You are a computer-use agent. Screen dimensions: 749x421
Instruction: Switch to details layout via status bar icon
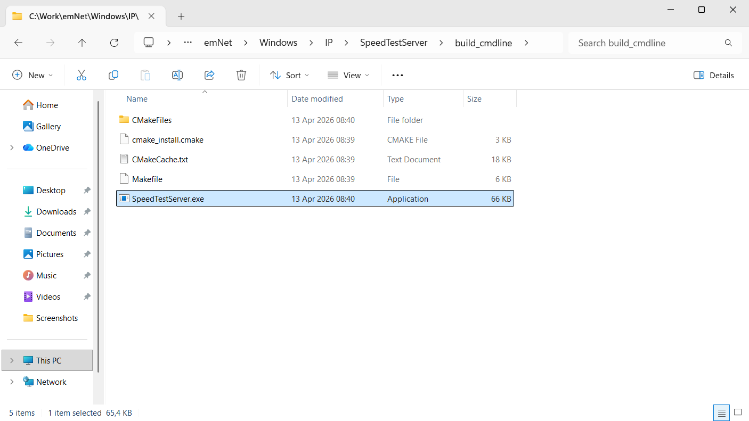click(x=721, y=412)
